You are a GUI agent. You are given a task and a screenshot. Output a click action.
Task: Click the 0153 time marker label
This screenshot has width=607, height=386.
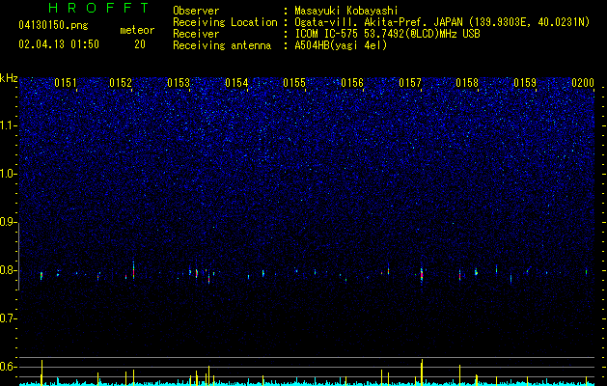pos(179,83)
